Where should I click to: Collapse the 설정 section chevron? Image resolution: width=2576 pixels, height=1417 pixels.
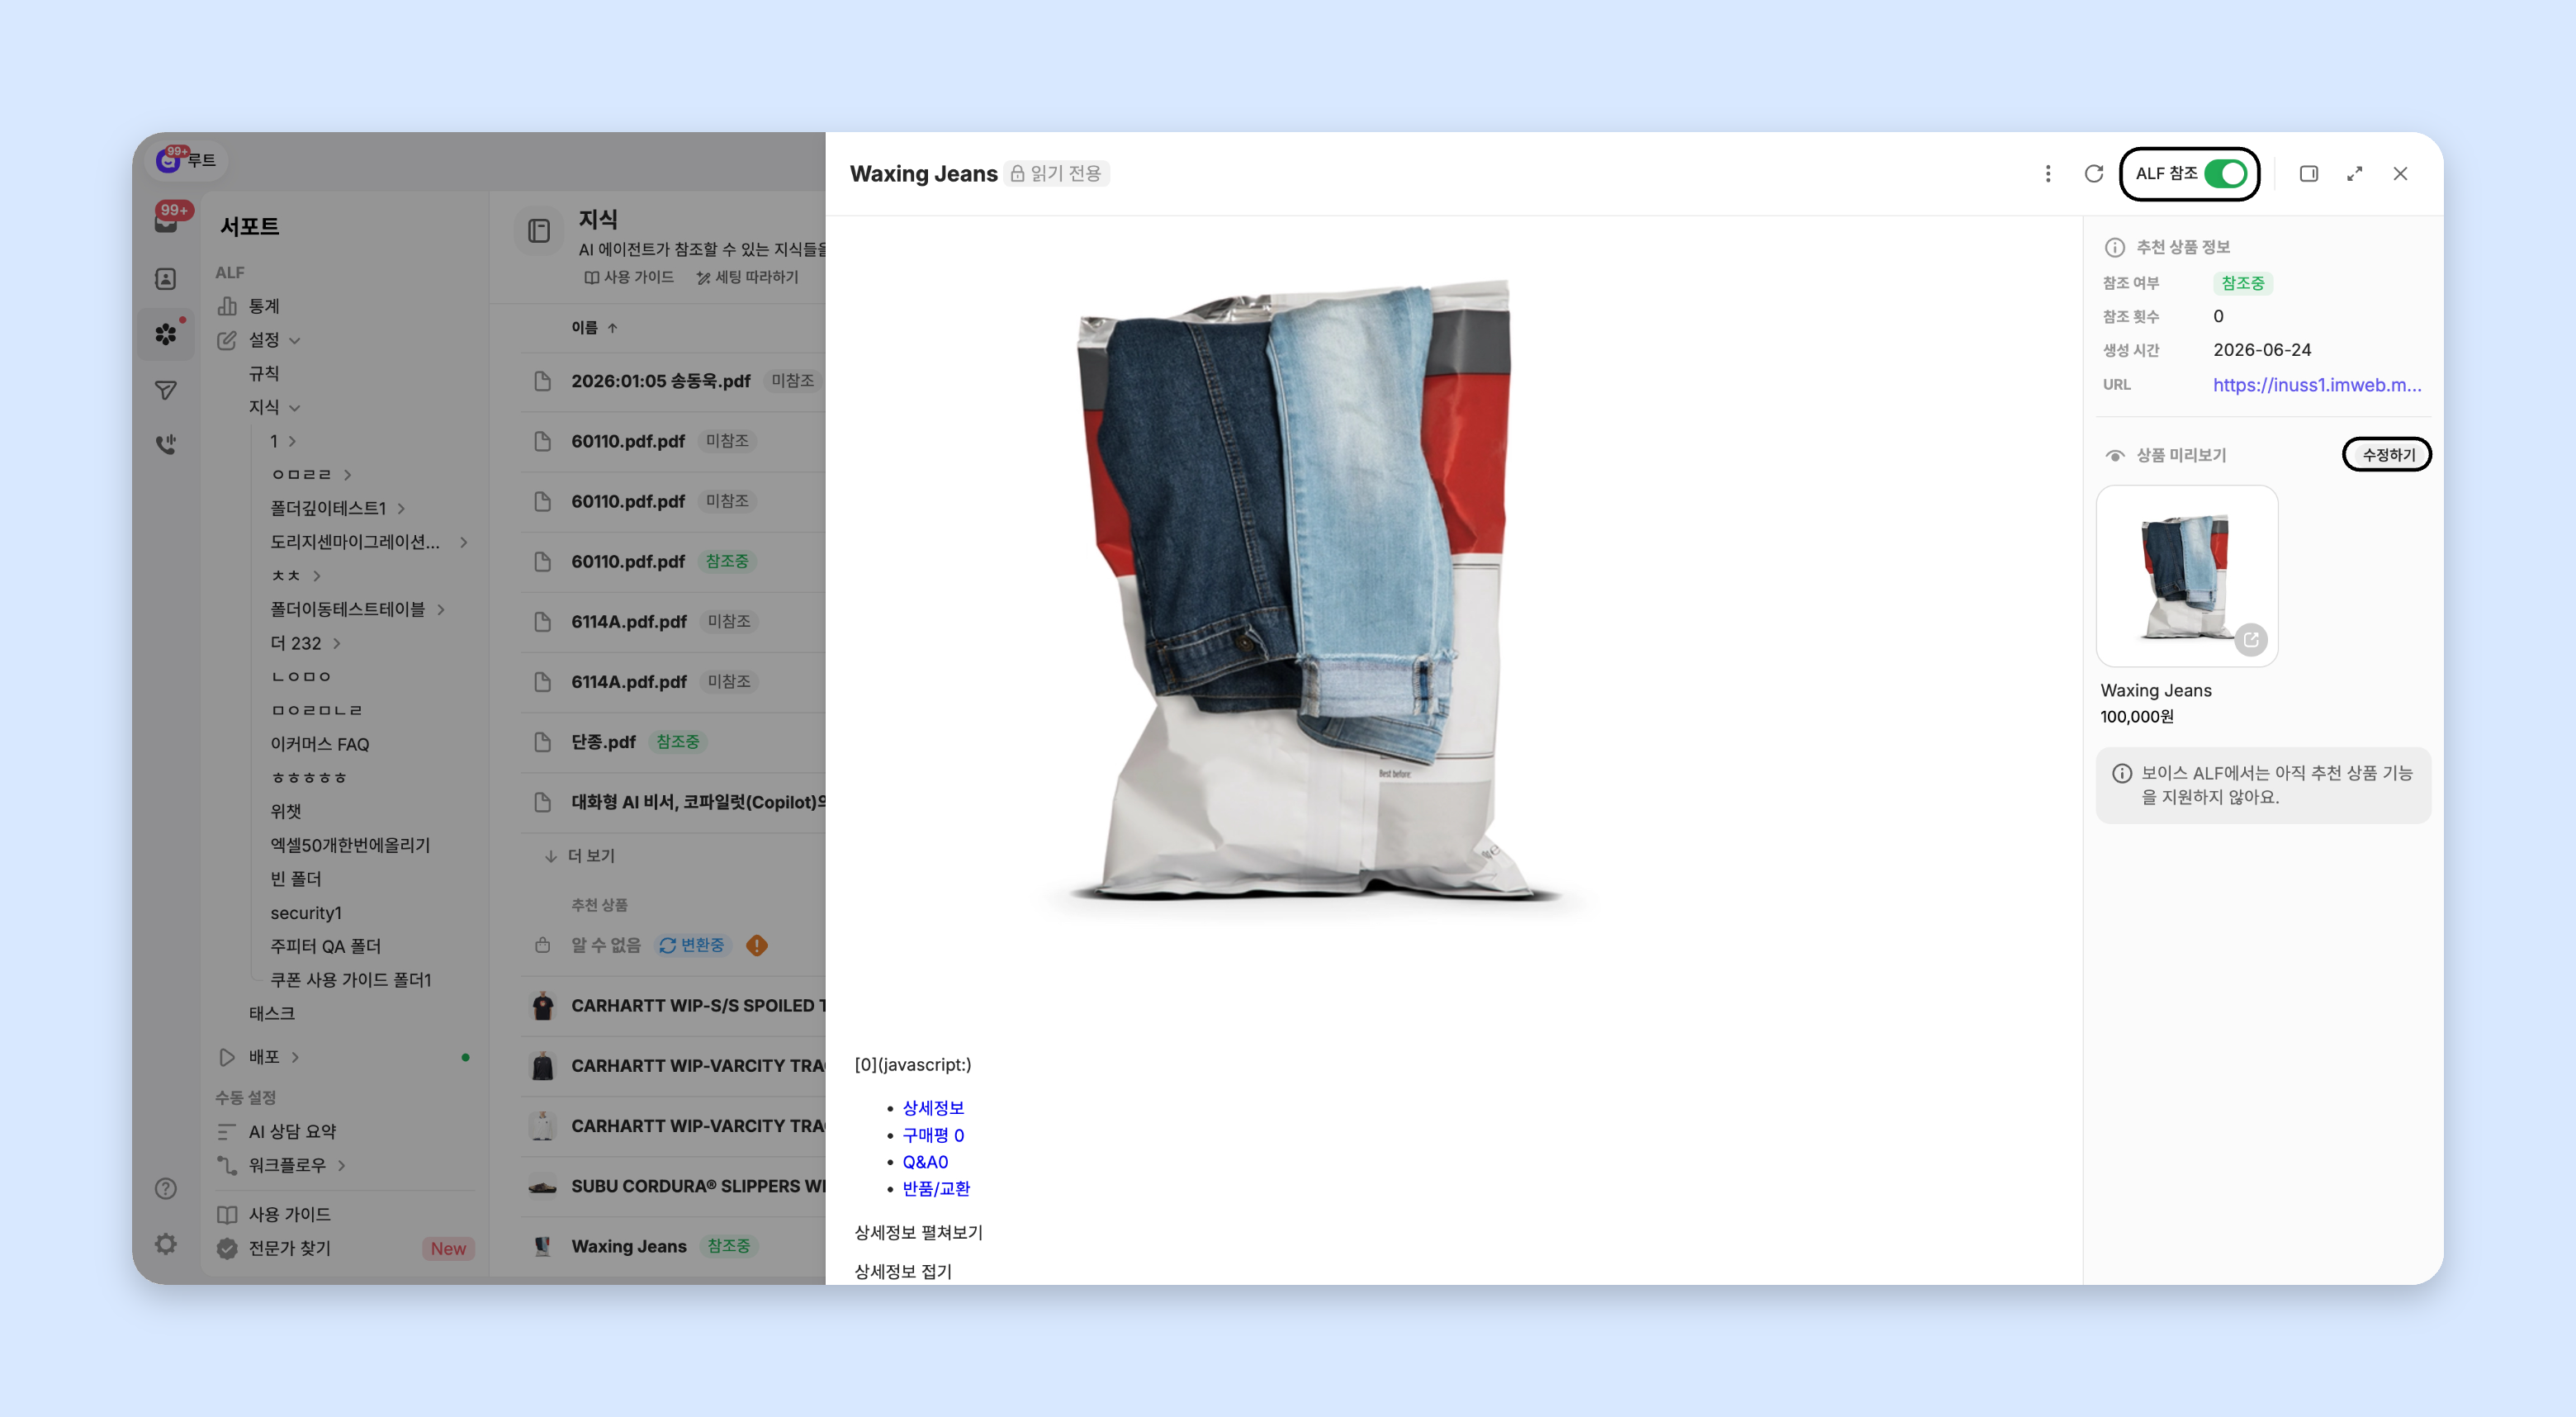point(295,341)
